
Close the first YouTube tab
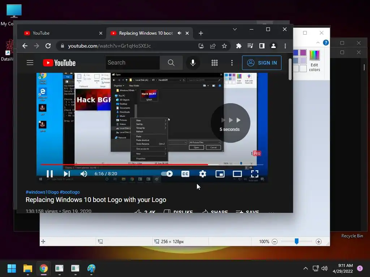(x=101, y=33)
